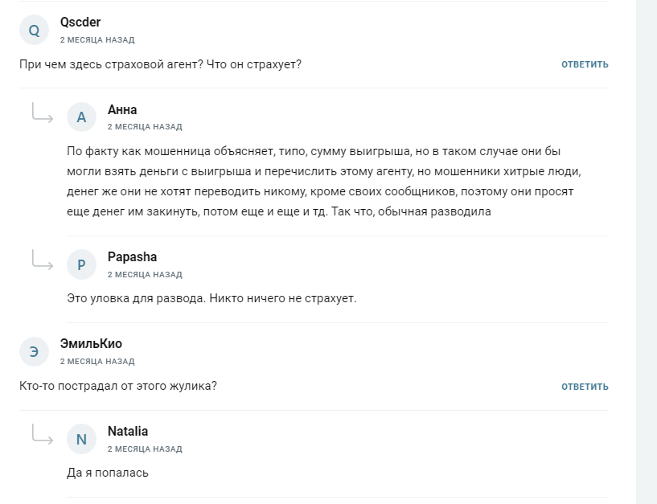
Task: Open the P avatar of Papasha
Action: pos(81,264)
